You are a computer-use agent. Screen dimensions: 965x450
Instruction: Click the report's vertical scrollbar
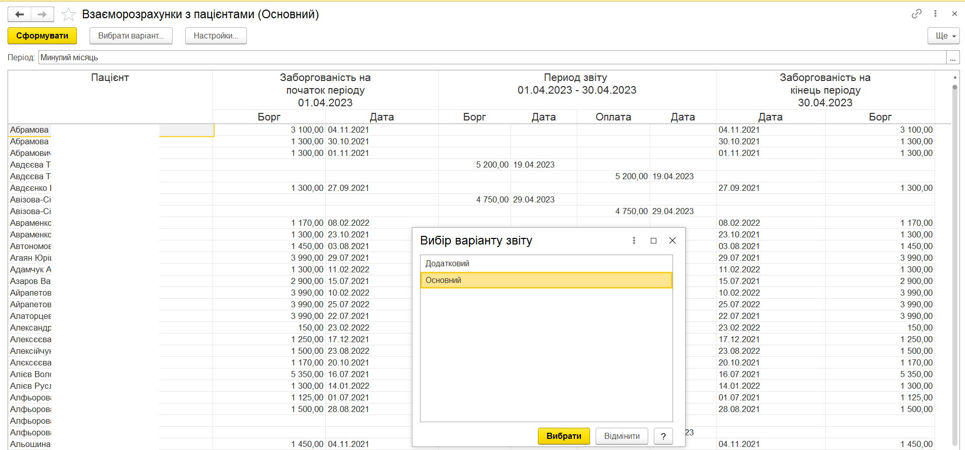(x=954, y=253)
